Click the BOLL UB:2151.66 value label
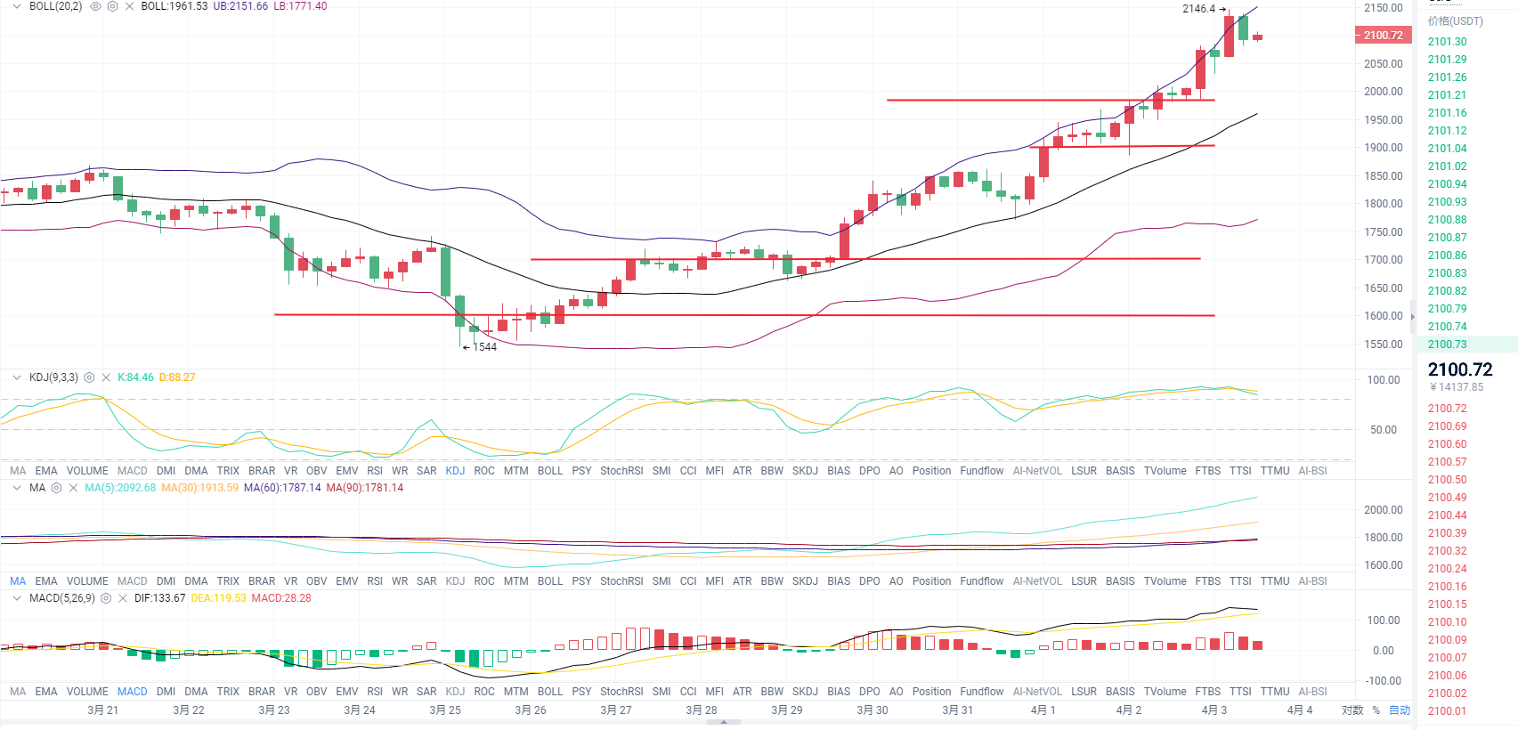Image resolution: width=1518 pixels, height=730 pixels. (240, 6)
